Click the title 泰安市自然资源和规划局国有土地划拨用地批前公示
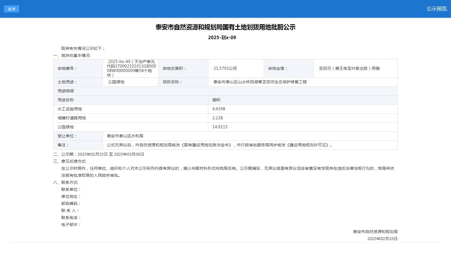The image size is (451, 253). tap(225, 27)
